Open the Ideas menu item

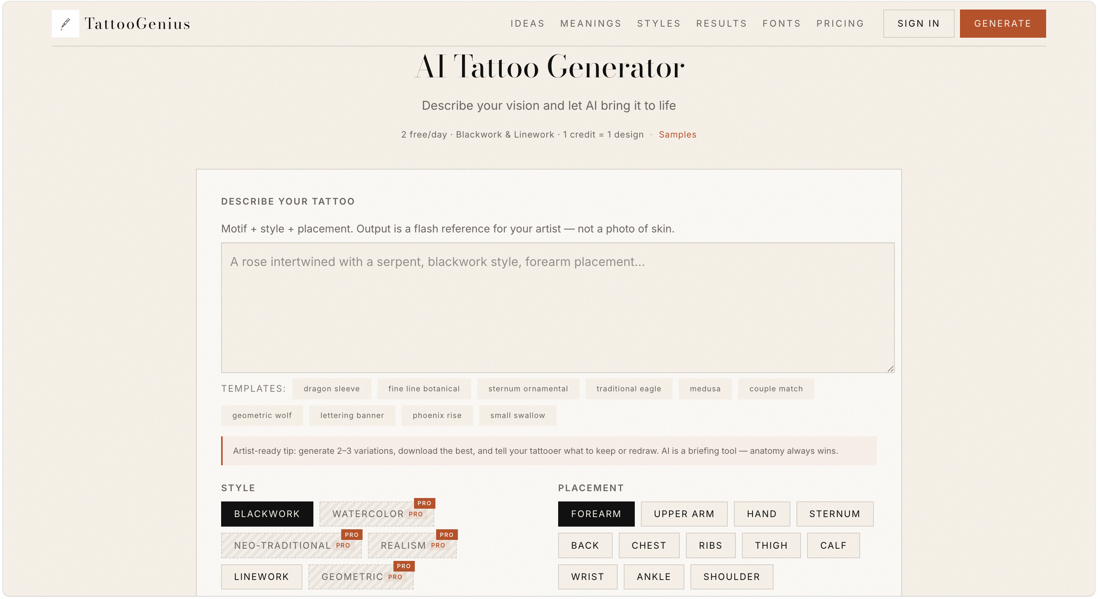click(x=527, y=23)
